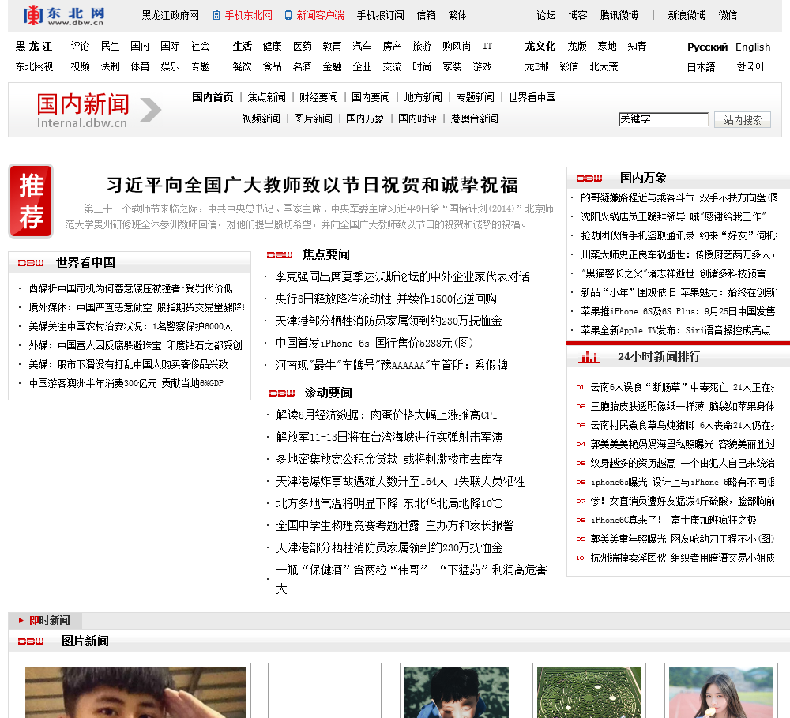Click the red 推荐 badge
Screen dimensions: 790x718
(x=31, y=201)
